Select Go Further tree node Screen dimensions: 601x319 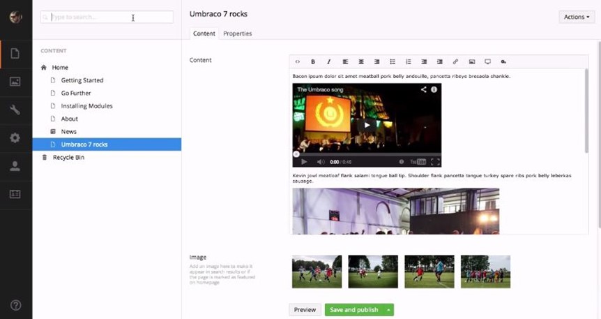(x=76, y=93)
